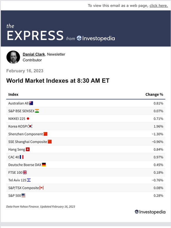The image size is (171, 228).
Task: Select the SSE Shanghai Composite row
Action: (x=86, y=142)
